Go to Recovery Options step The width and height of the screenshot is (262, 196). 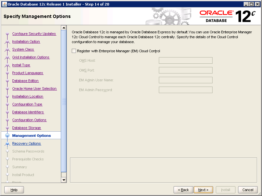click(x=27, y=143)
